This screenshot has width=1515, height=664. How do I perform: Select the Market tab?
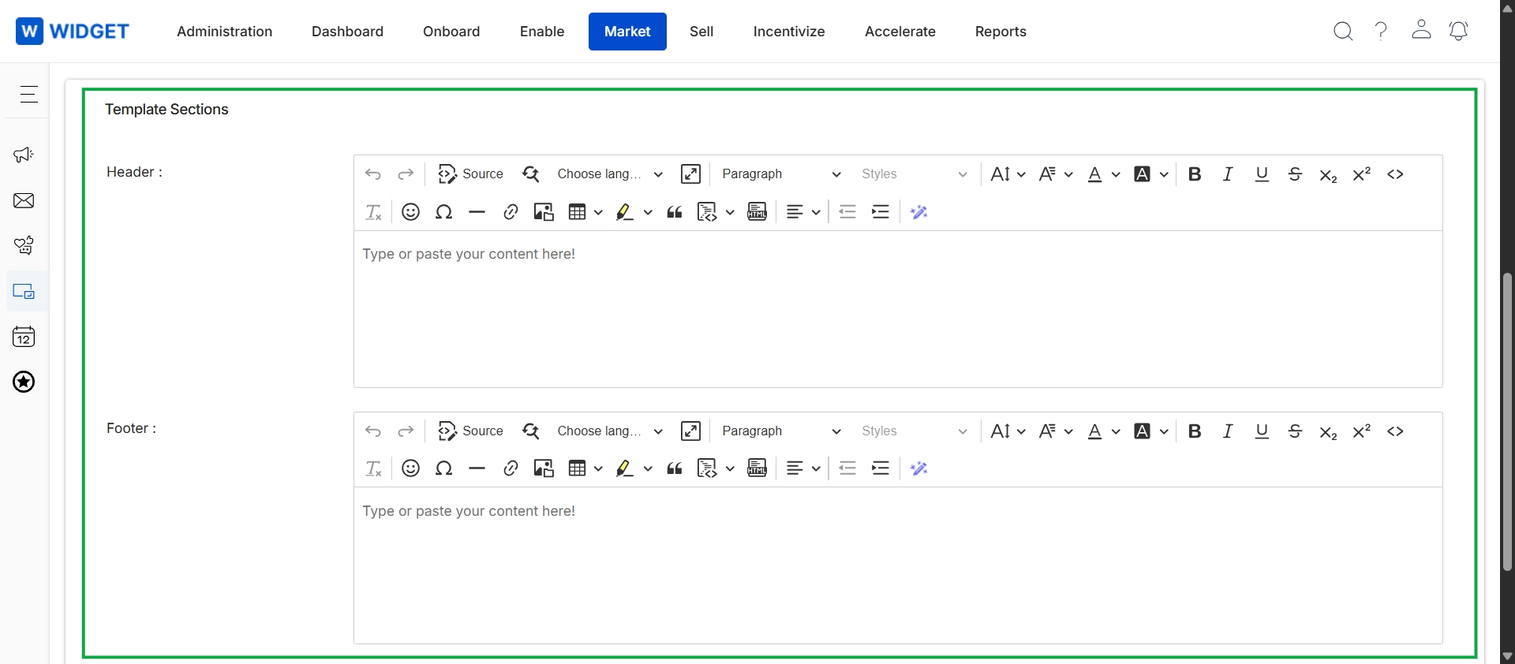click(x=627, y=32)
